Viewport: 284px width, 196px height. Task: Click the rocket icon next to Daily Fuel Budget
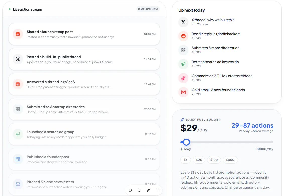182,120
